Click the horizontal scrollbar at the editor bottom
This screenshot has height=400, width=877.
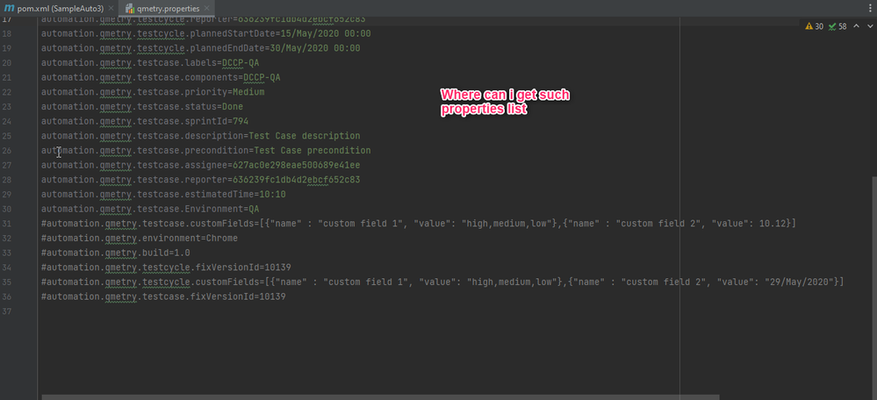pyautogui.click(x=380, y=397)
